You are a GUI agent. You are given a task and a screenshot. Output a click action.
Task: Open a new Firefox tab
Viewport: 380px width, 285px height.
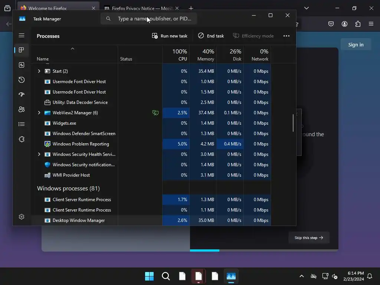click(191, 8)
